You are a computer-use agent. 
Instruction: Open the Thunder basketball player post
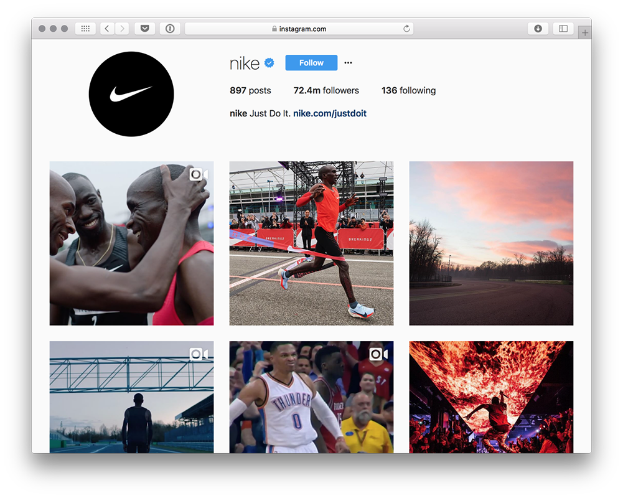click(x=311, y=397)
